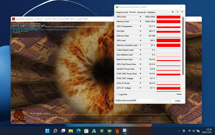This screenshot has height=135, width=215.
Task: Switch to the Graphics Card tab
Action: 122,12
